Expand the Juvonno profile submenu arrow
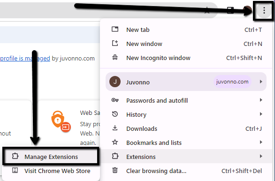The width and height of the screenshot is (275, 181). 261,82
